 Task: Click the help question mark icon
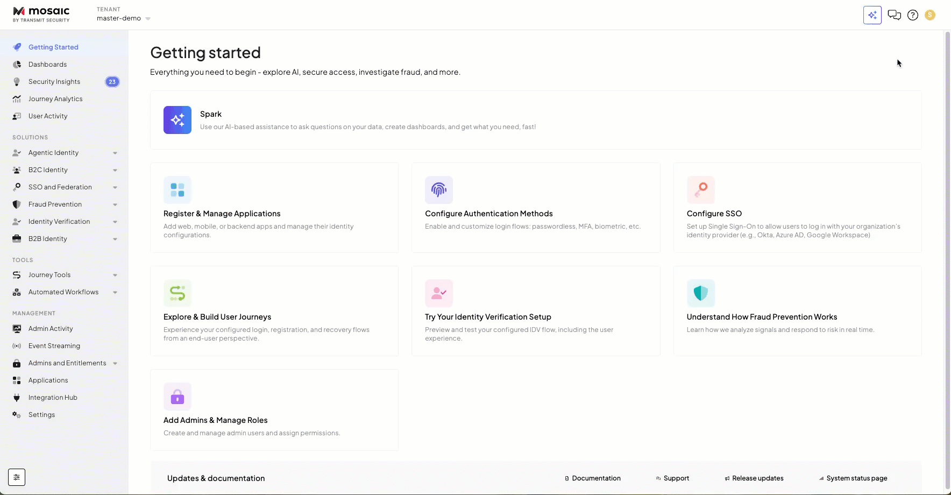pyautogui.click(x=912, y=15)
